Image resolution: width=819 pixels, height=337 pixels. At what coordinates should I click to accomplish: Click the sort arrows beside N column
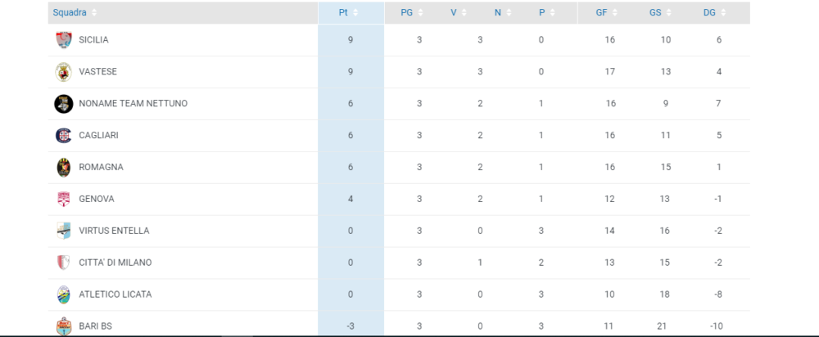[509, 13]
